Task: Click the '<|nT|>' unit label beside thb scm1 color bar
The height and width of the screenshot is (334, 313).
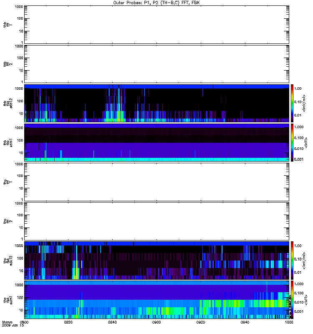Action: (306, 142)
